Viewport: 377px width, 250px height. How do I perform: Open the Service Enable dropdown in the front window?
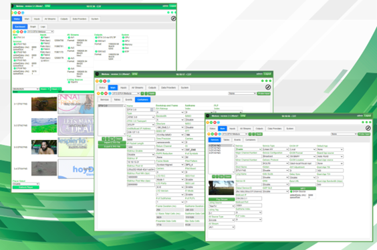click(249, 149)
